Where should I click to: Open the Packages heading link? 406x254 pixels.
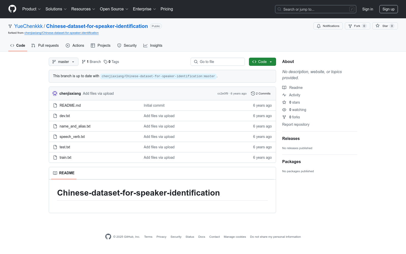click(x=291, y=162)
